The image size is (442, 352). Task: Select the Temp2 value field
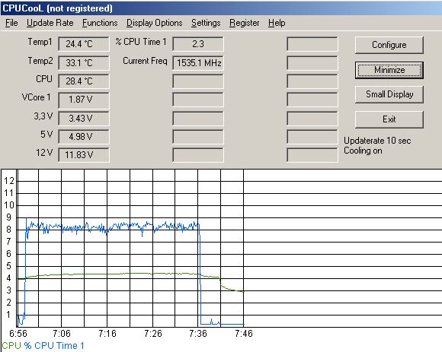click(x=83, y=62)
